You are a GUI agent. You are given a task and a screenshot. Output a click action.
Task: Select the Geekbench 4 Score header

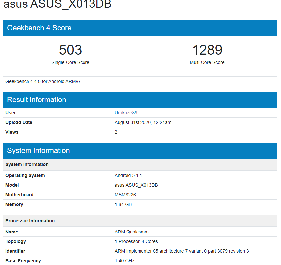(140, 28)
